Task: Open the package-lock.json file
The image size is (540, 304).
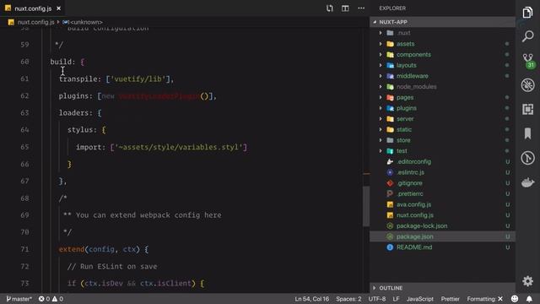Action: pos(442,225)
